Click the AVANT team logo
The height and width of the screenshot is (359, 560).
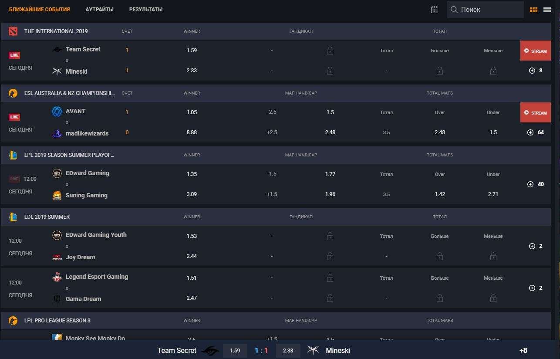pos(57,112)
